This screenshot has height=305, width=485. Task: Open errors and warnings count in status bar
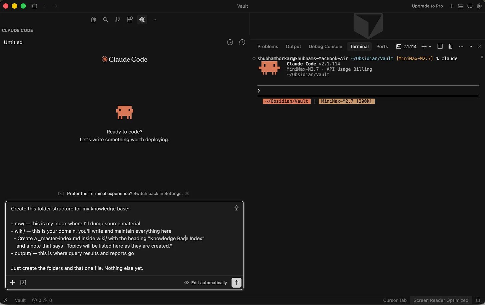pos(42,300)
